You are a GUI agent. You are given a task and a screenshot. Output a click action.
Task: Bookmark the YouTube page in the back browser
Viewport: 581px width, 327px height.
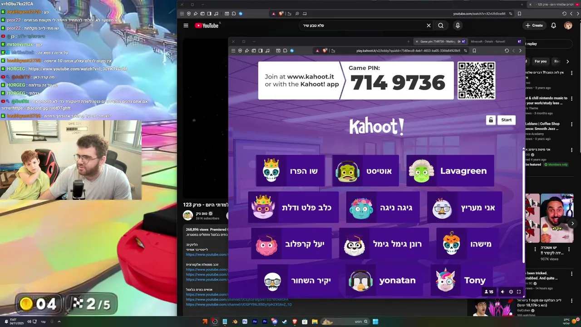coord(519,14)
